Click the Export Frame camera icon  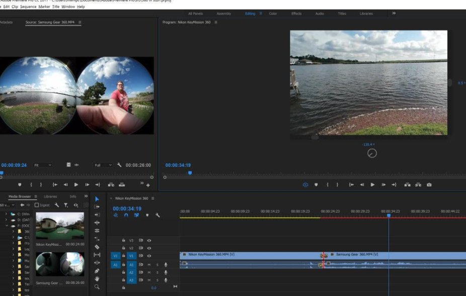click(x=429, y=185)
